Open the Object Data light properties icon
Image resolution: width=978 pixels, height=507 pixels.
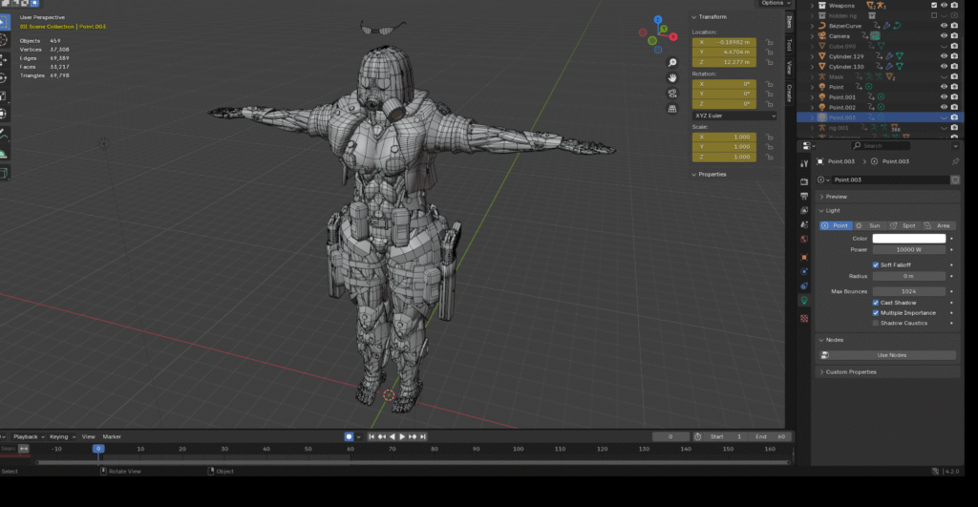804,299
